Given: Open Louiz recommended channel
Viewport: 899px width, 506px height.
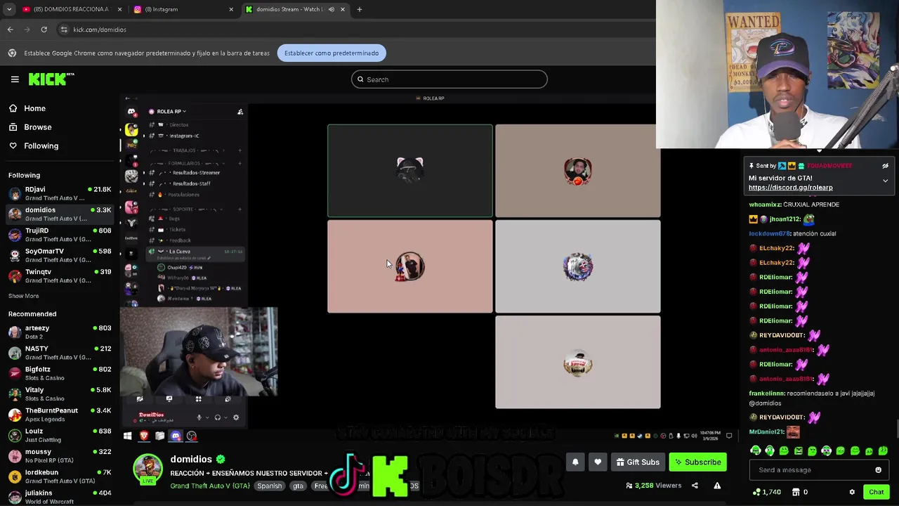Looking at the screenshot, I should pyautogui.click(x=60, y=435).
